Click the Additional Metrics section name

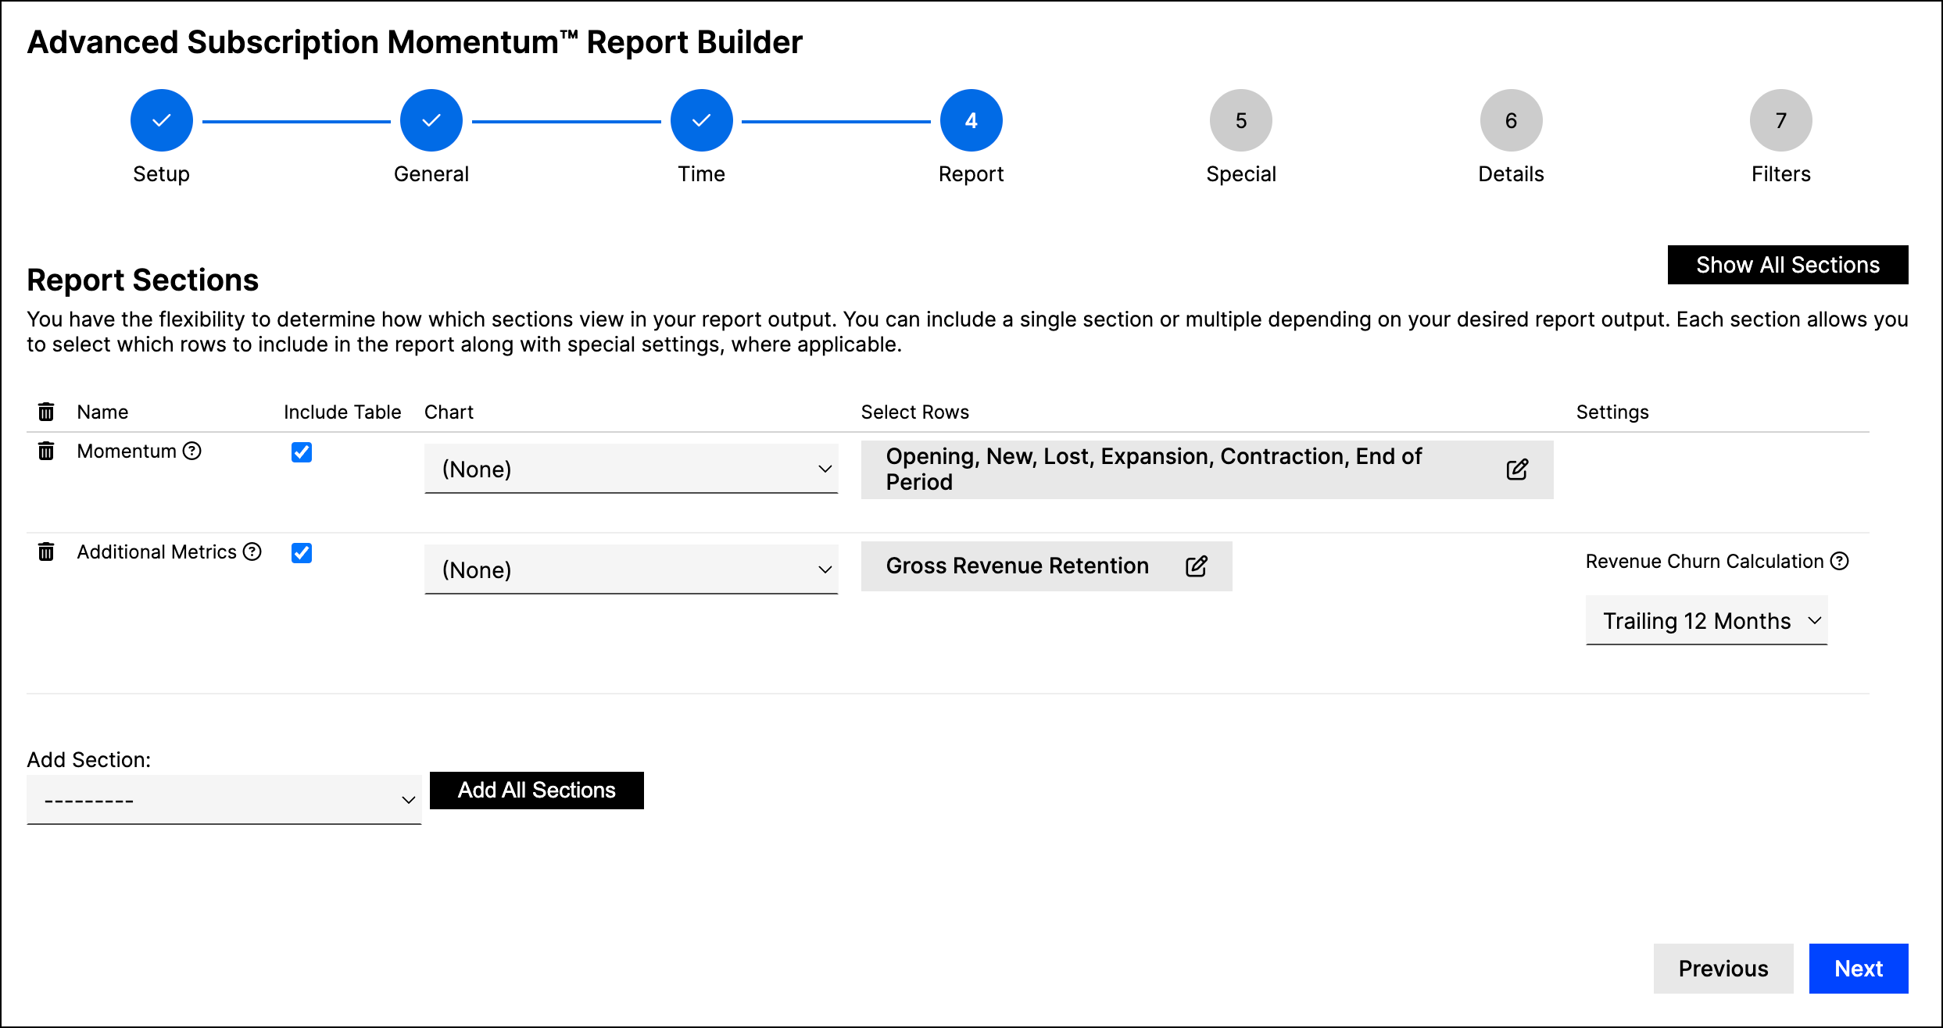click(x=156, y=551)
